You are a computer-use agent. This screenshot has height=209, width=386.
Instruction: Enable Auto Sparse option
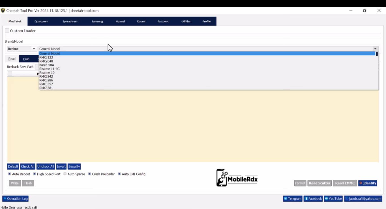pos(65,174)
